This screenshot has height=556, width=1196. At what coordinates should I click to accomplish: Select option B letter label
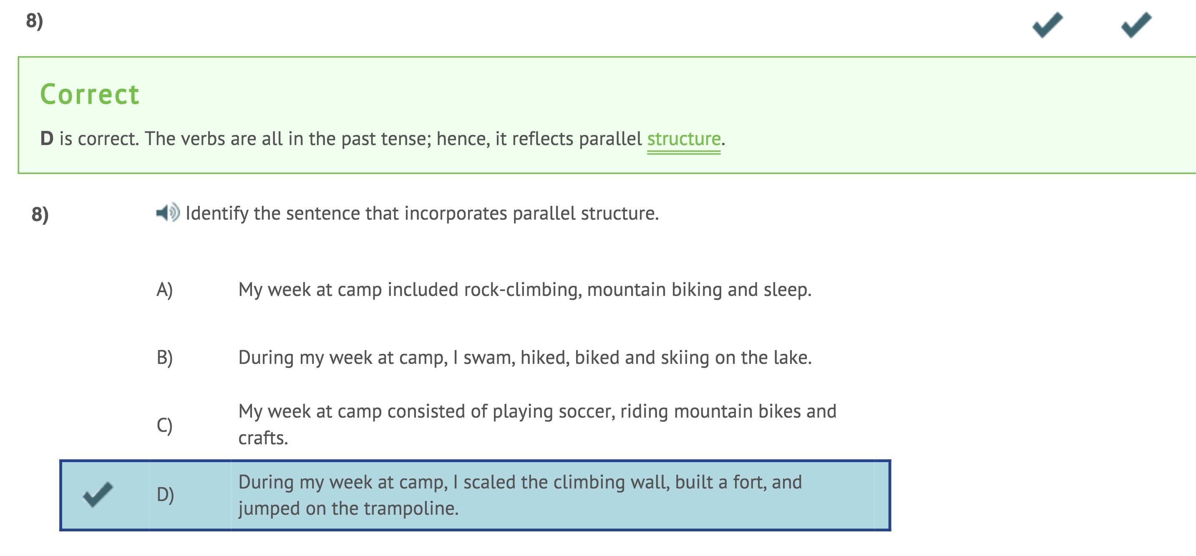164,358
